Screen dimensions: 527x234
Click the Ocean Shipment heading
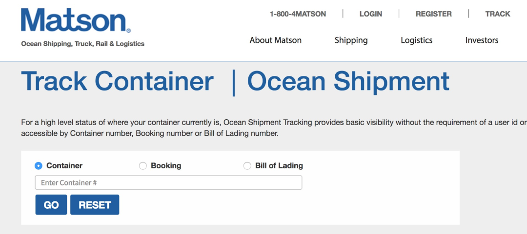click(x=348, y=82)
